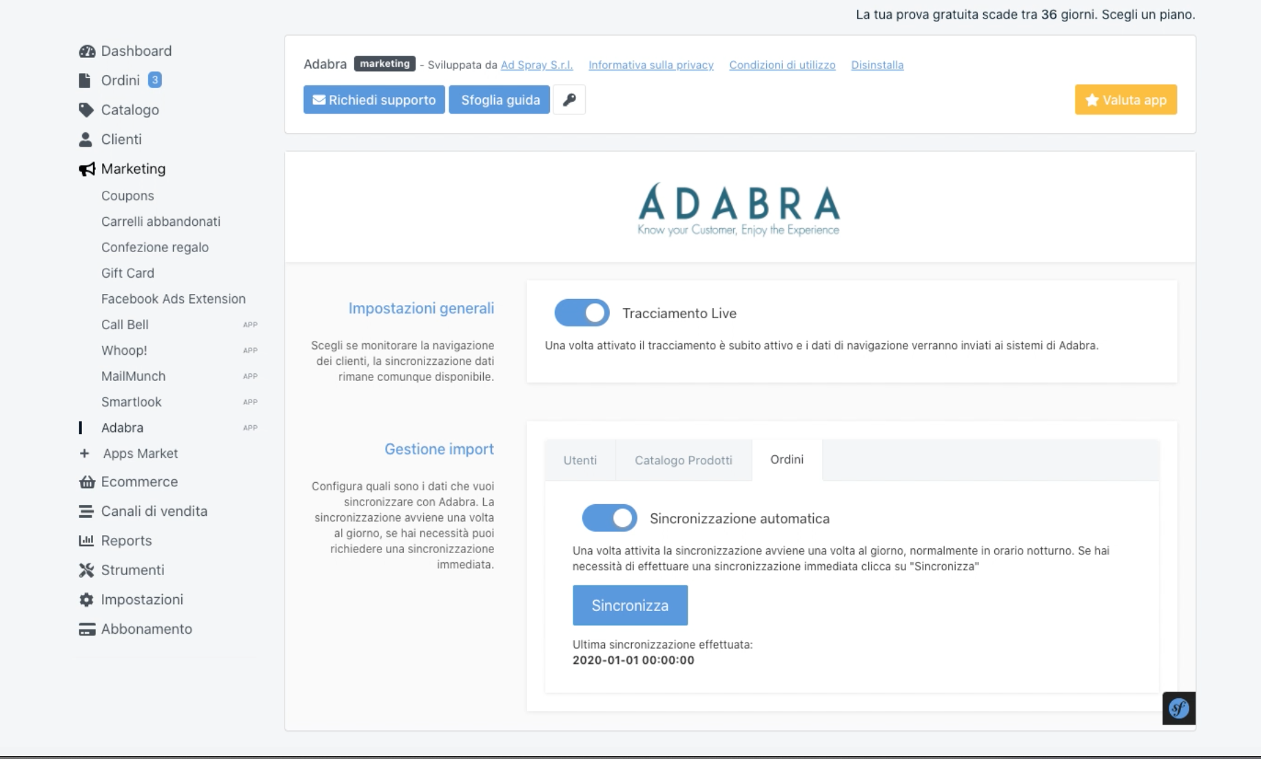Open Facebook Ads Extension
This screenshot has height=759, width=1261.
click(x=173, y=299)
